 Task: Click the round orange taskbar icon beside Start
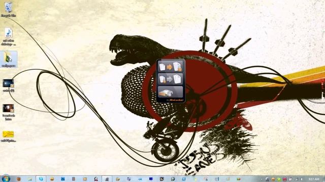point(19,179)
